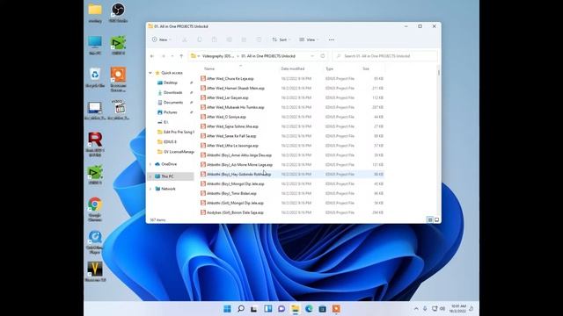Click the Delete icon in toolbar
This screenshot has height=316, width=563.
pyautogui.click(x=259, y=39)
